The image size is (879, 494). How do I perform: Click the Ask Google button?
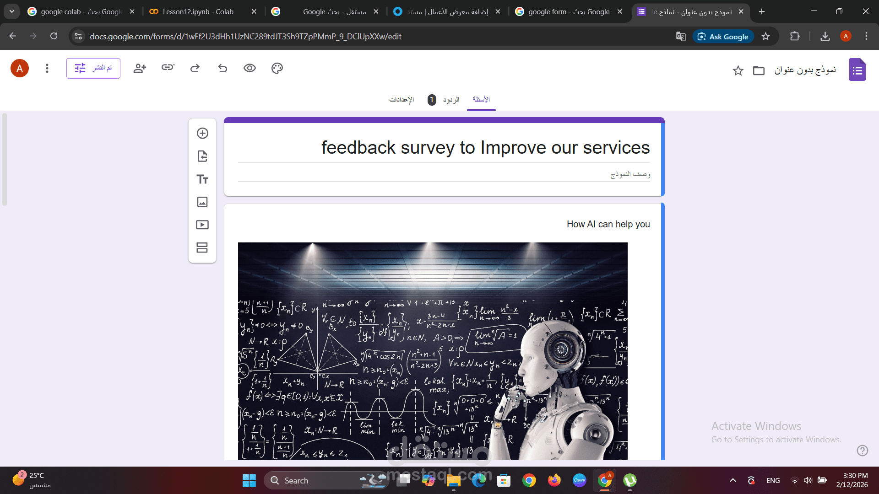click(x=723, y=36)
